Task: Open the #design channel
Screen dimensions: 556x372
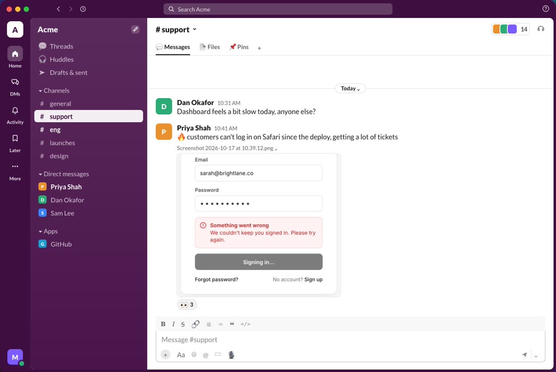Action: point(89,156)
